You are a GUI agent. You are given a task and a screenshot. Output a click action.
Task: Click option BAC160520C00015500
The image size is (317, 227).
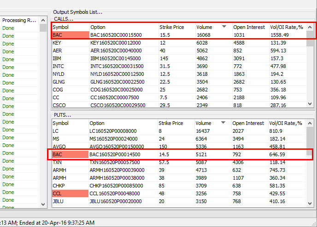(116, 35)
